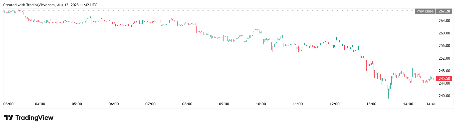This screenshot has height=127, width=457.
Task: Click the 12:00 time axis label
Action: click(x=334, y=104)
